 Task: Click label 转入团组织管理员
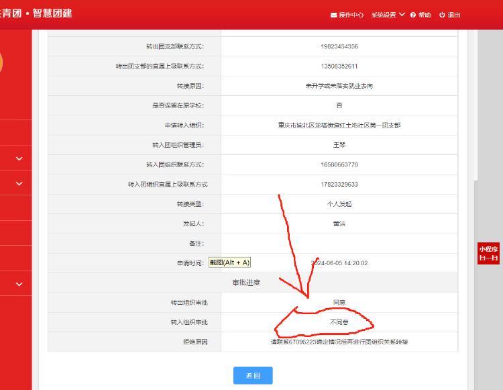tap(178, 145)
